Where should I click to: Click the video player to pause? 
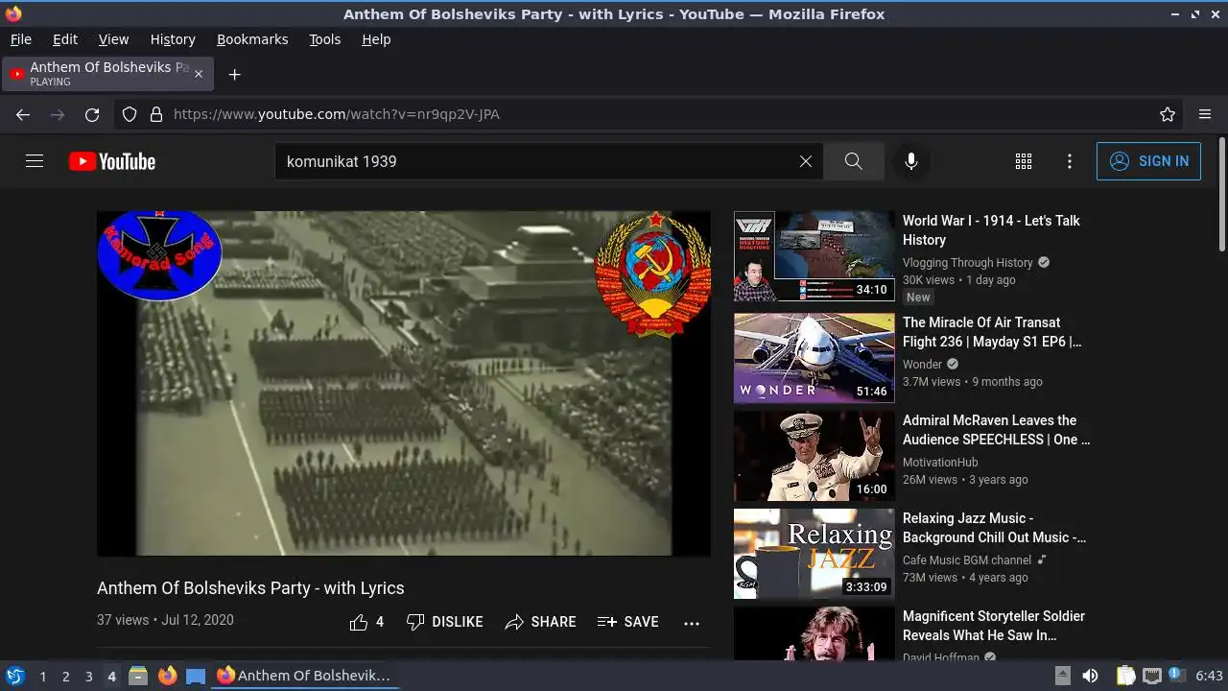[404, 383]
